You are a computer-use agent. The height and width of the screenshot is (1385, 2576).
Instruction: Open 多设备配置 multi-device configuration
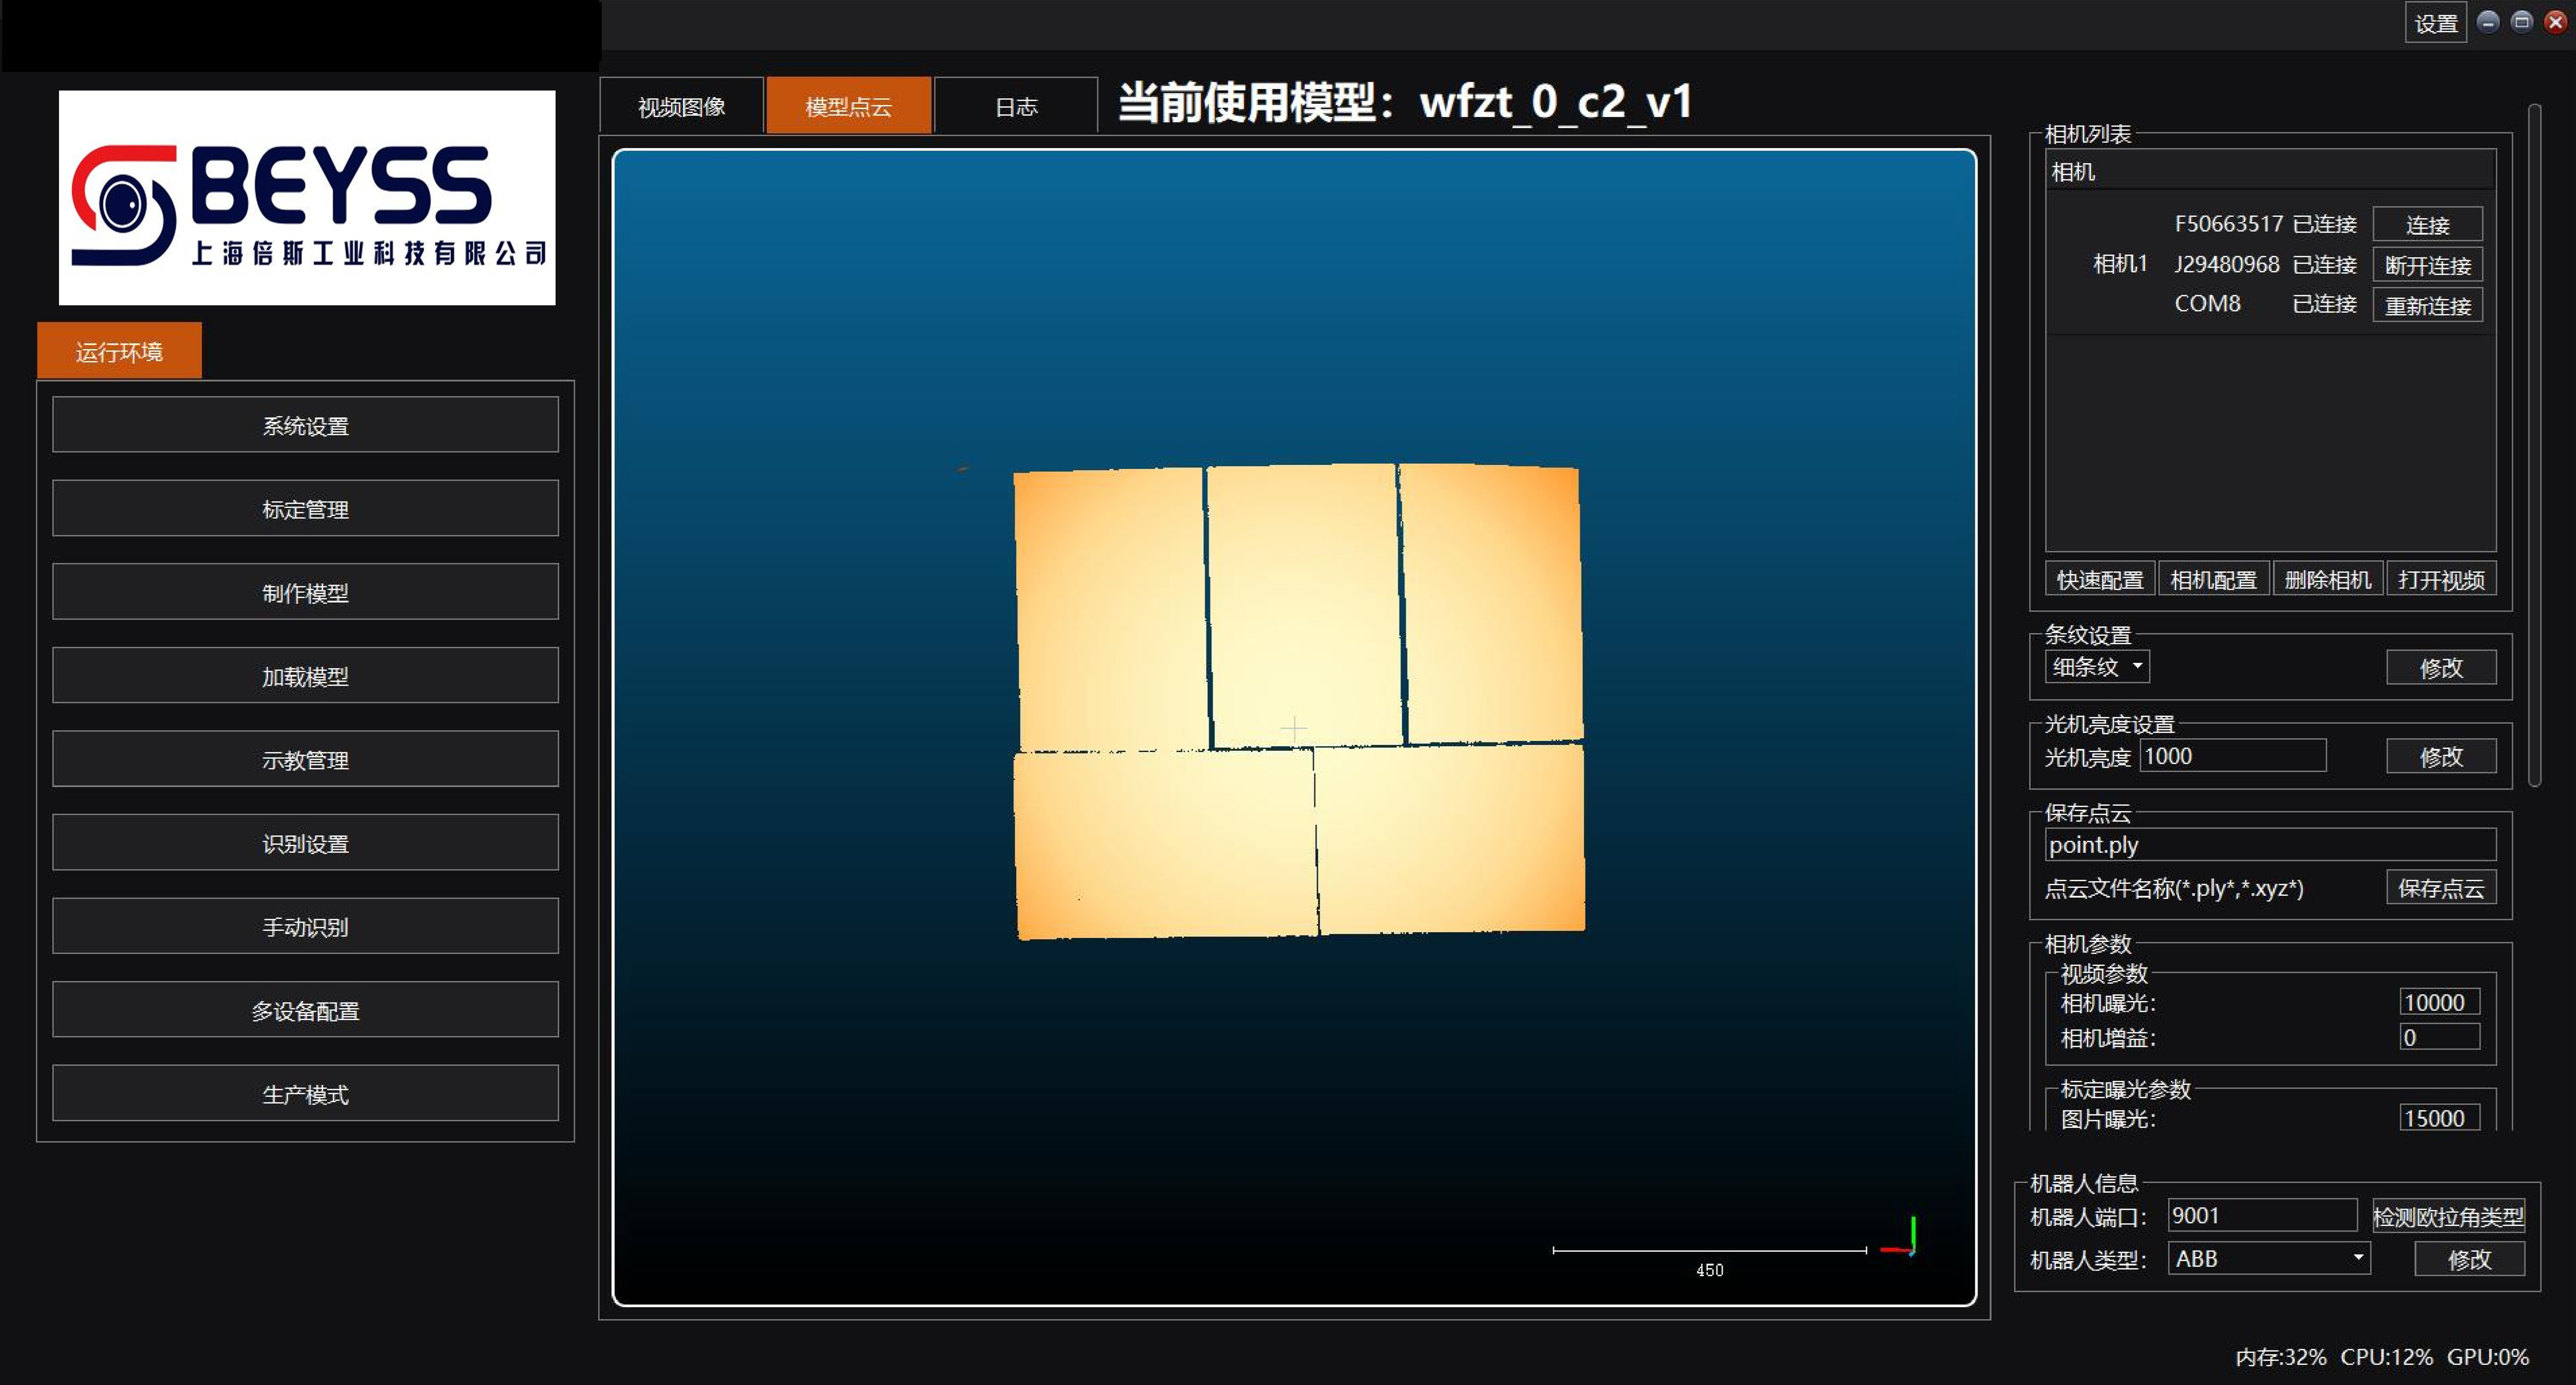pyautogui.click(x=305, y=1010)
